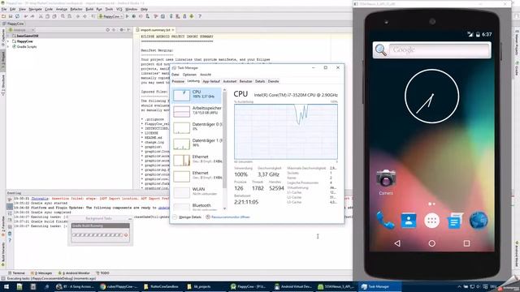Expand the Gradle Scripts tree node

coord(8,47)
